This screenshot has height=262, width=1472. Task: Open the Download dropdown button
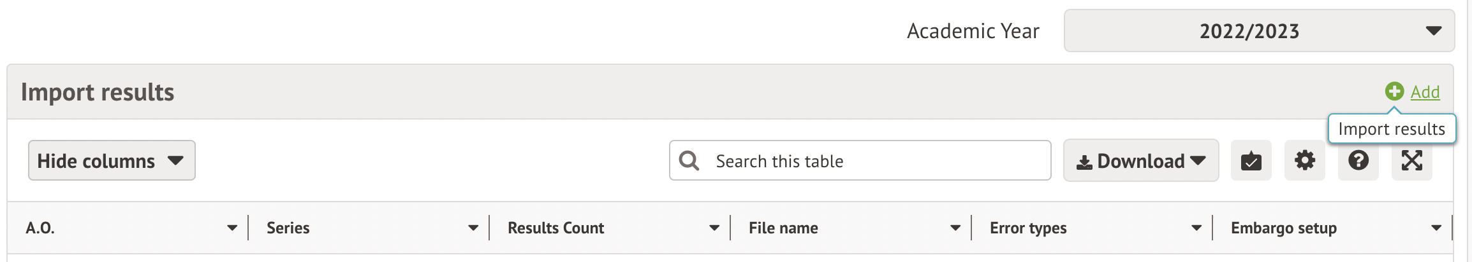pos(1140,161)
